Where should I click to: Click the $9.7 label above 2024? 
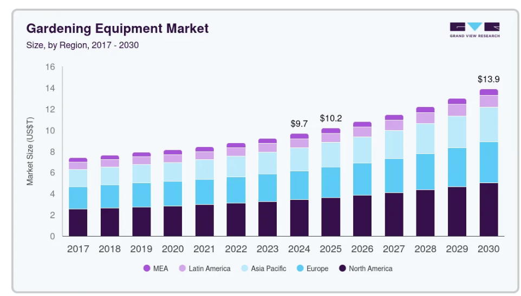(299, 124)
